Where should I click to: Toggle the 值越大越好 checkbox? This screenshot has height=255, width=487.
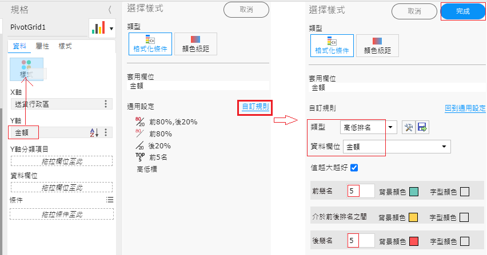[354, 168]
